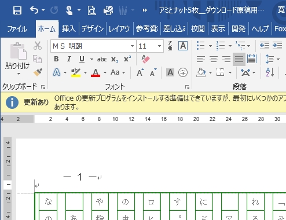Apply bulleted list
The width and height of the screenshot is (286, 220).
[201, 46]
